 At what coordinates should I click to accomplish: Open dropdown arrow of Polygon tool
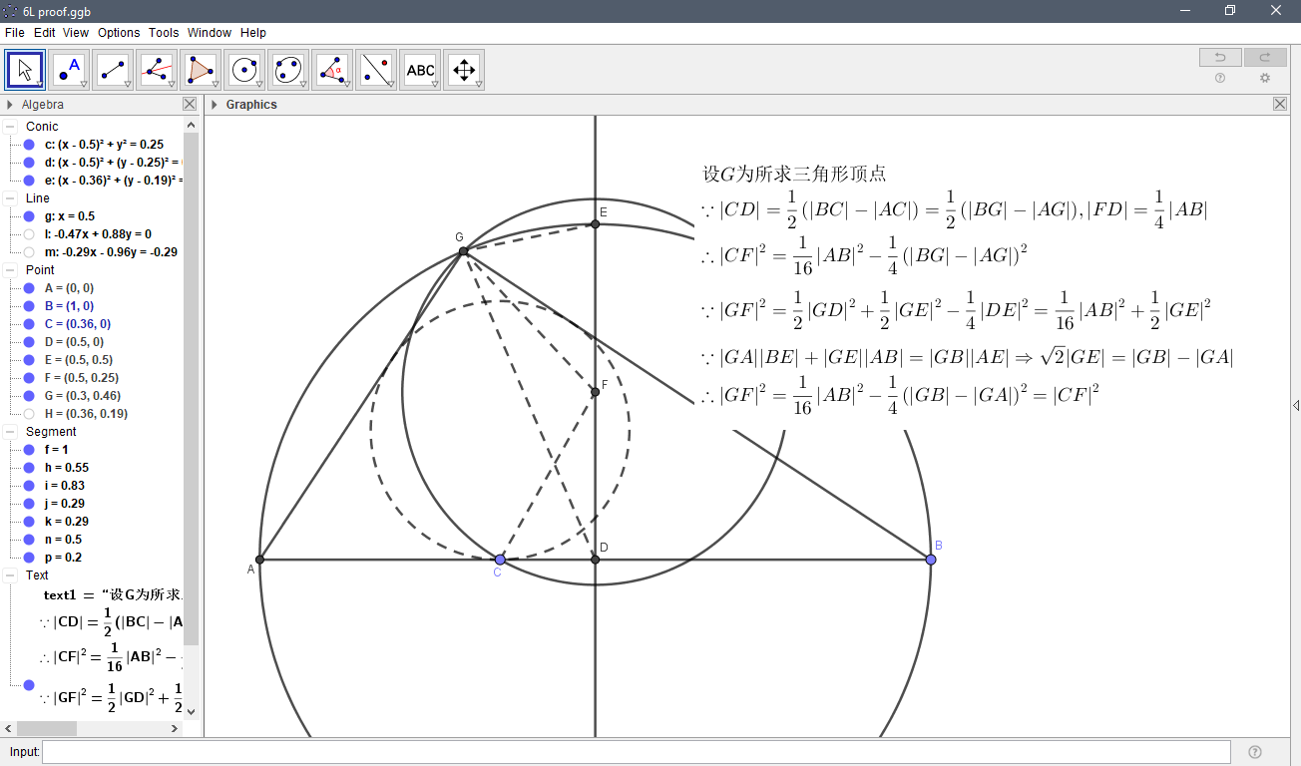(216, 85)
